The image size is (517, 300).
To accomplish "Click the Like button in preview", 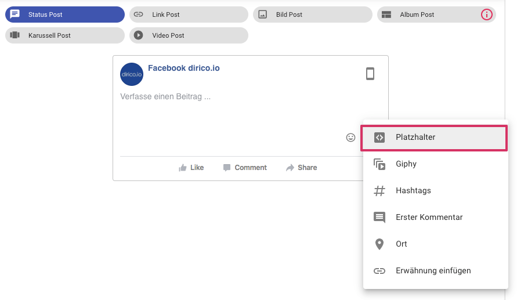I will (x=191, y=168).
